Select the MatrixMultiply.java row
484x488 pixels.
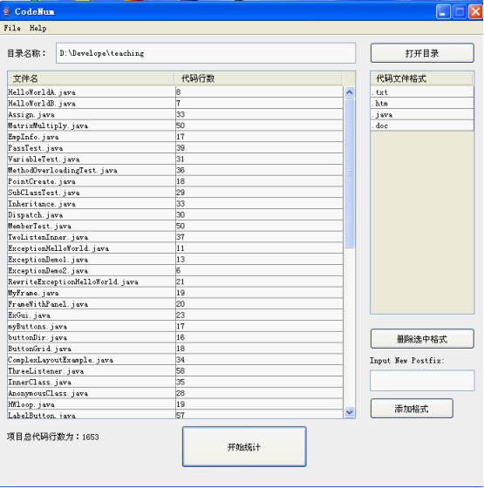pos(175,125)
